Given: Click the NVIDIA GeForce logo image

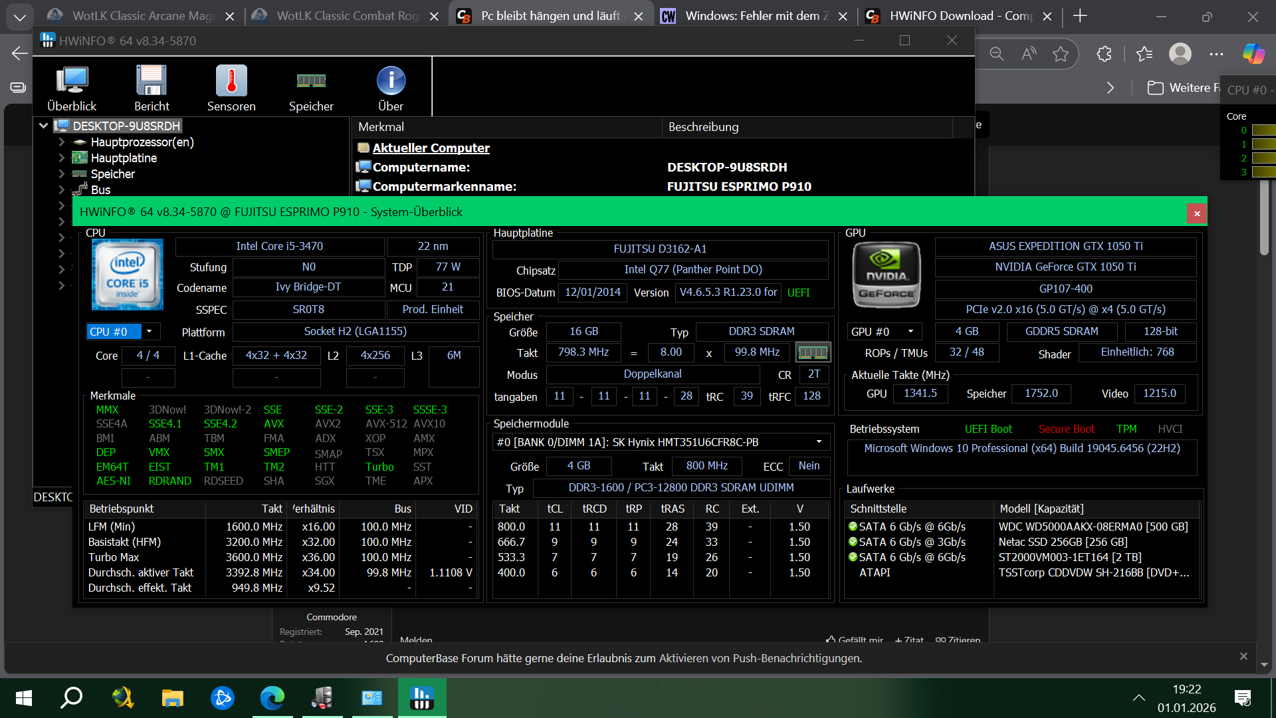Looking at the screenshot, I should tap(887, 275).
